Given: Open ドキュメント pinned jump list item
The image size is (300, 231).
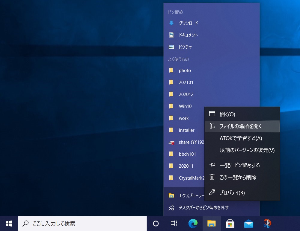Looking at the screenshot, I should point(212,35).
